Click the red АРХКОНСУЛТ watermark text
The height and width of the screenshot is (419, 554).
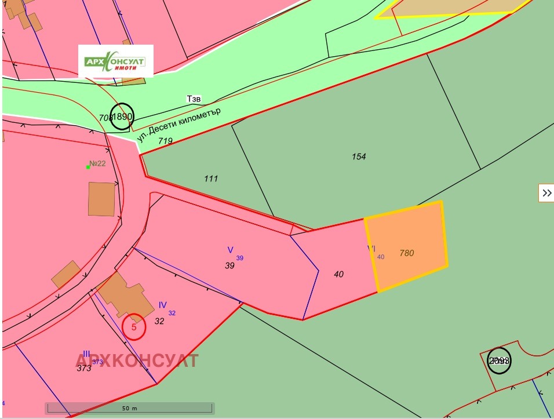pos(137,360)
